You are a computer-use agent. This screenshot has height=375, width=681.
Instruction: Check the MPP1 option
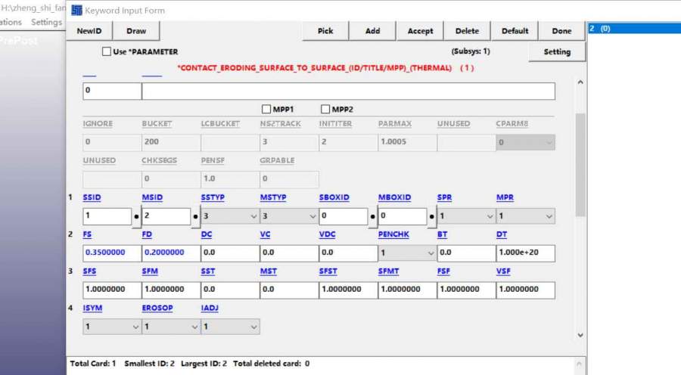tap(266, 110)
